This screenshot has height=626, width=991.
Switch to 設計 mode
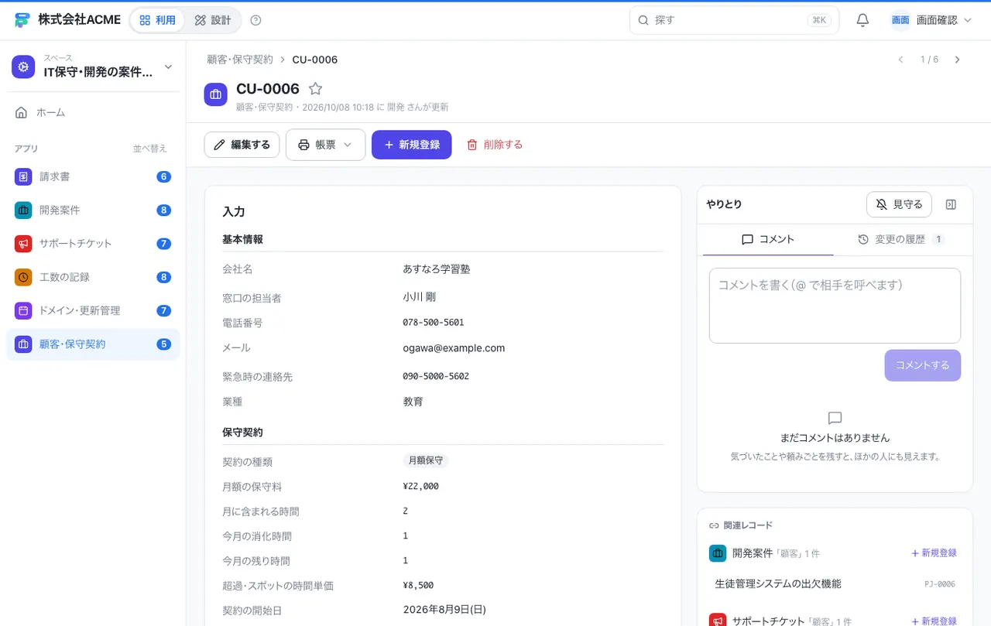tap(213, 20)
